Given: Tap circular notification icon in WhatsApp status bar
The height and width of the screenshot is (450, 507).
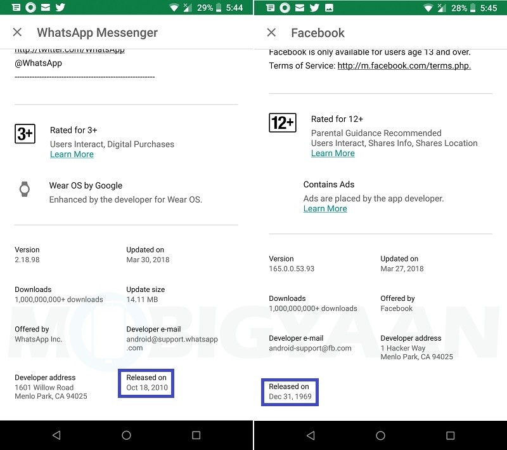Looking at the screenshot, I should [x=30, y=7].
